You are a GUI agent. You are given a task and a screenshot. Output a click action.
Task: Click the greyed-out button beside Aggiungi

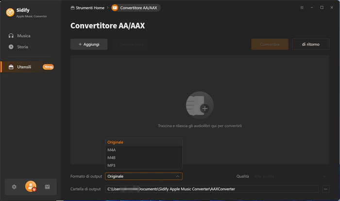130,44
